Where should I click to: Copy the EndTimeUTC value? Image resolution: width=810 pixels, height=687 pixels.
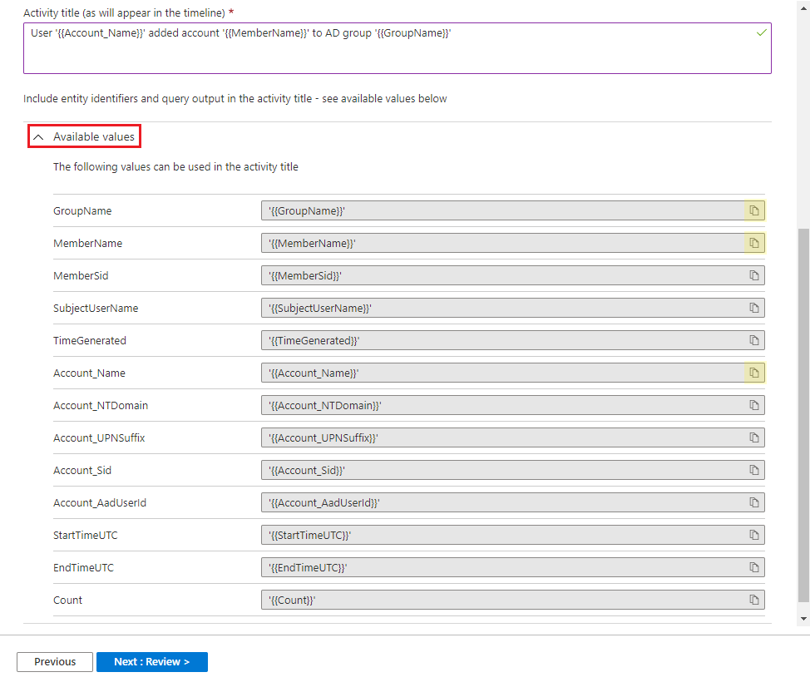point(754,567)
